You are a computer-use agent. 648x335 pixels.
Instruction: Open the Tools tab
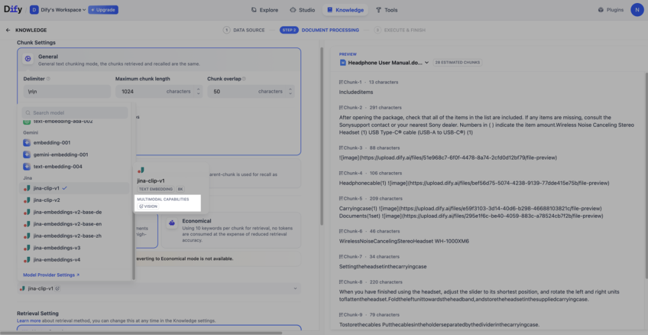pos(387,10)
